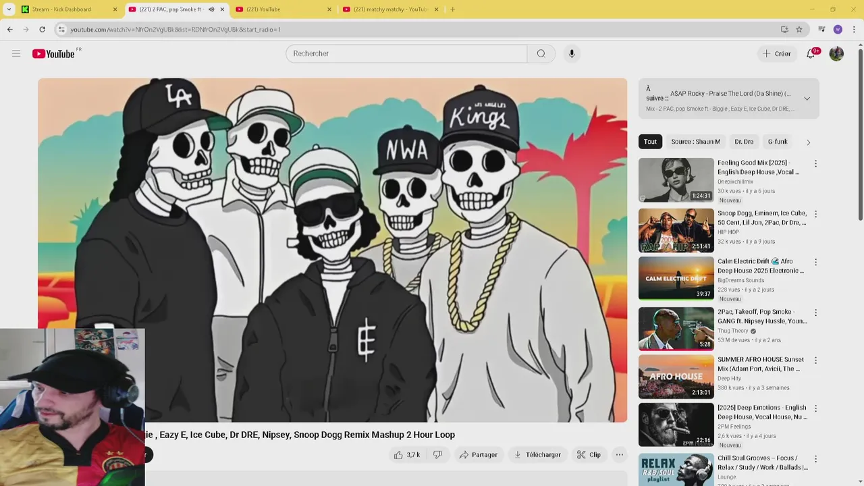The image size is (864, 486).
Task: Open the Onepixchillmix channel link
Action: click(x=735, y=182)
